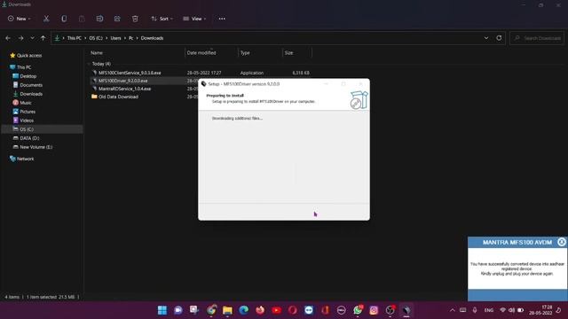568x319 pixels.
Task: Open Instagram from the taskbar
Action: 374,310
